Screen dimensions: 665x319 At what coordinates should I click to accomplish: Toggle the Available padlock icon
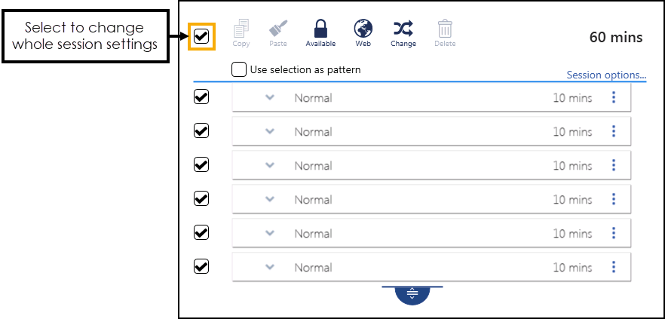[320, 29]
